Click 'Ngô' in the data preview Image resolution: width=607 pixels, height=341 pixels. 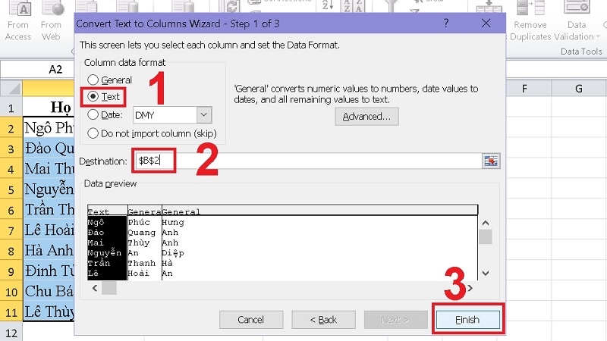point(96,222)
